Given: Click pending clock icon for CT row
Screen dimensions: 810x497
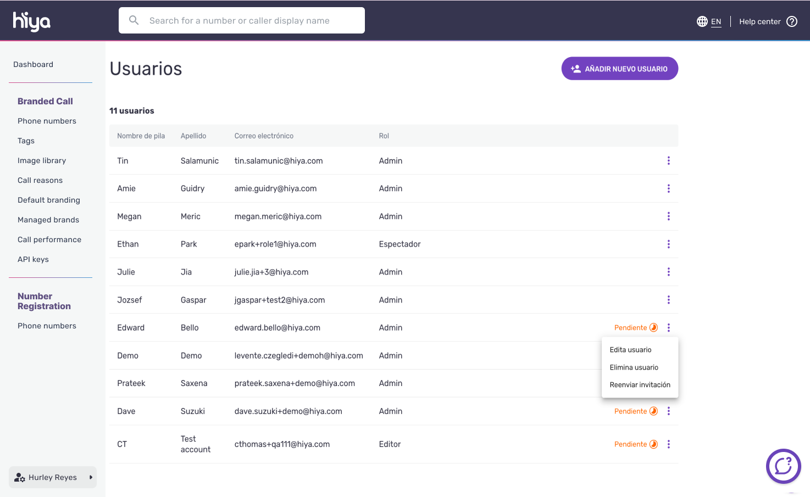Looking at the screenshot, I should 653,444.
